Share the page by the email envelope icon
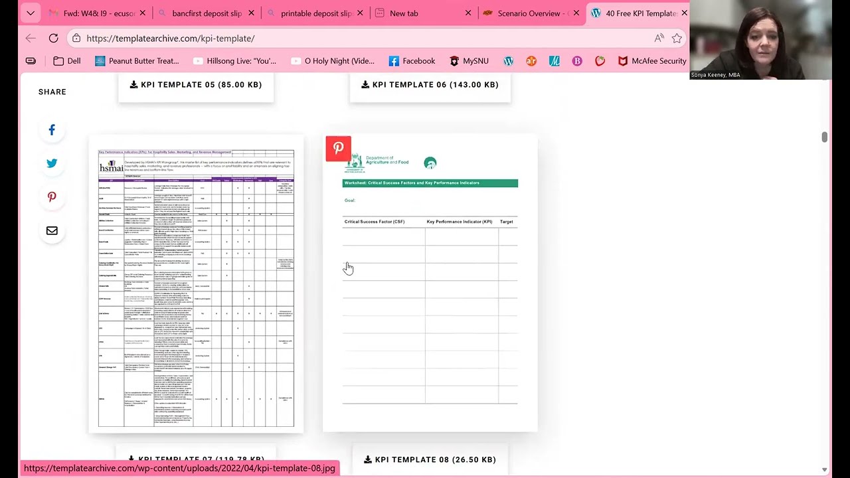 coord(52,230)
